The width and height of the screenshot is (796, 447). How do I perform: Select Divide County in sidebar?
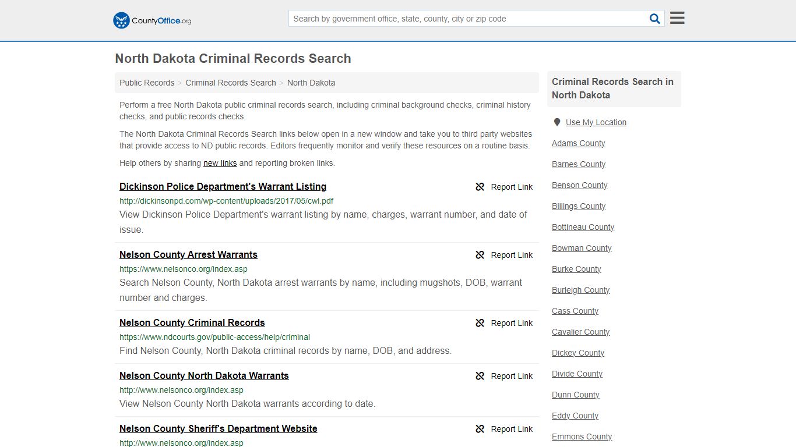(x=577, y=374)
